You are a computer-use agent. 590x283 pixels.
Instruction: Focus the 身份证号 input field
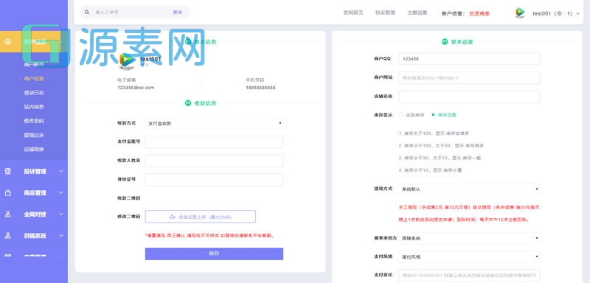point(214,180)
